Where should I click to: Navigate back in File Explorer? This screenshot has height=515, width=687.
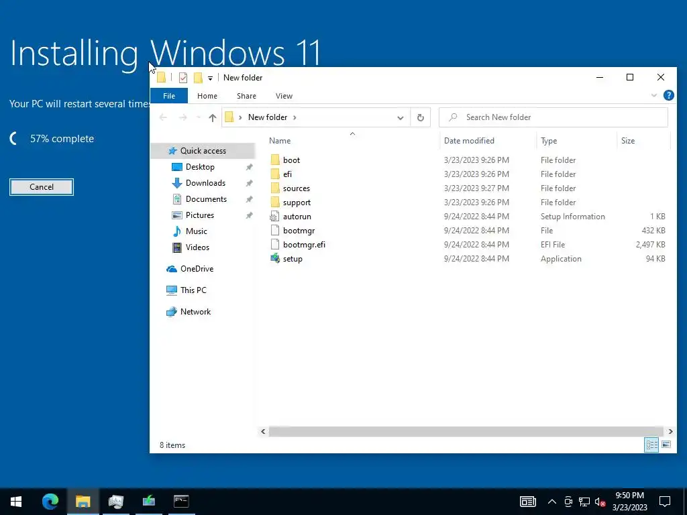coord(163,117)
